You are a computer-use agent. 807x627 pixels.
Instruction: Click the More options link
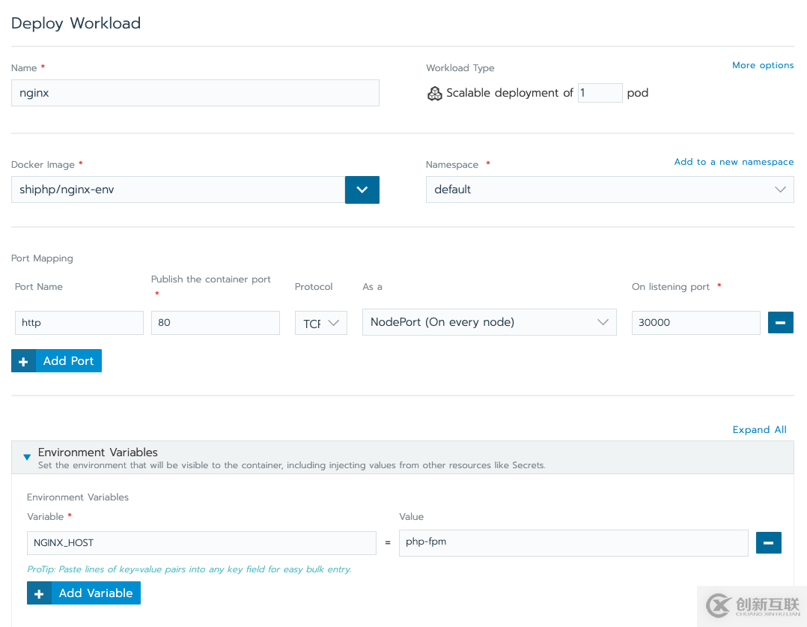762,65
